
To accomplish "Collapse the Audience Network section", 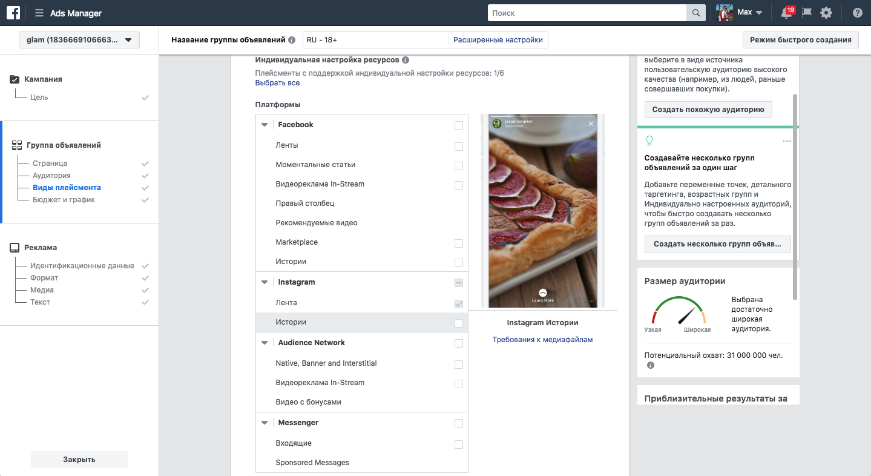I will tap(265, 343).
